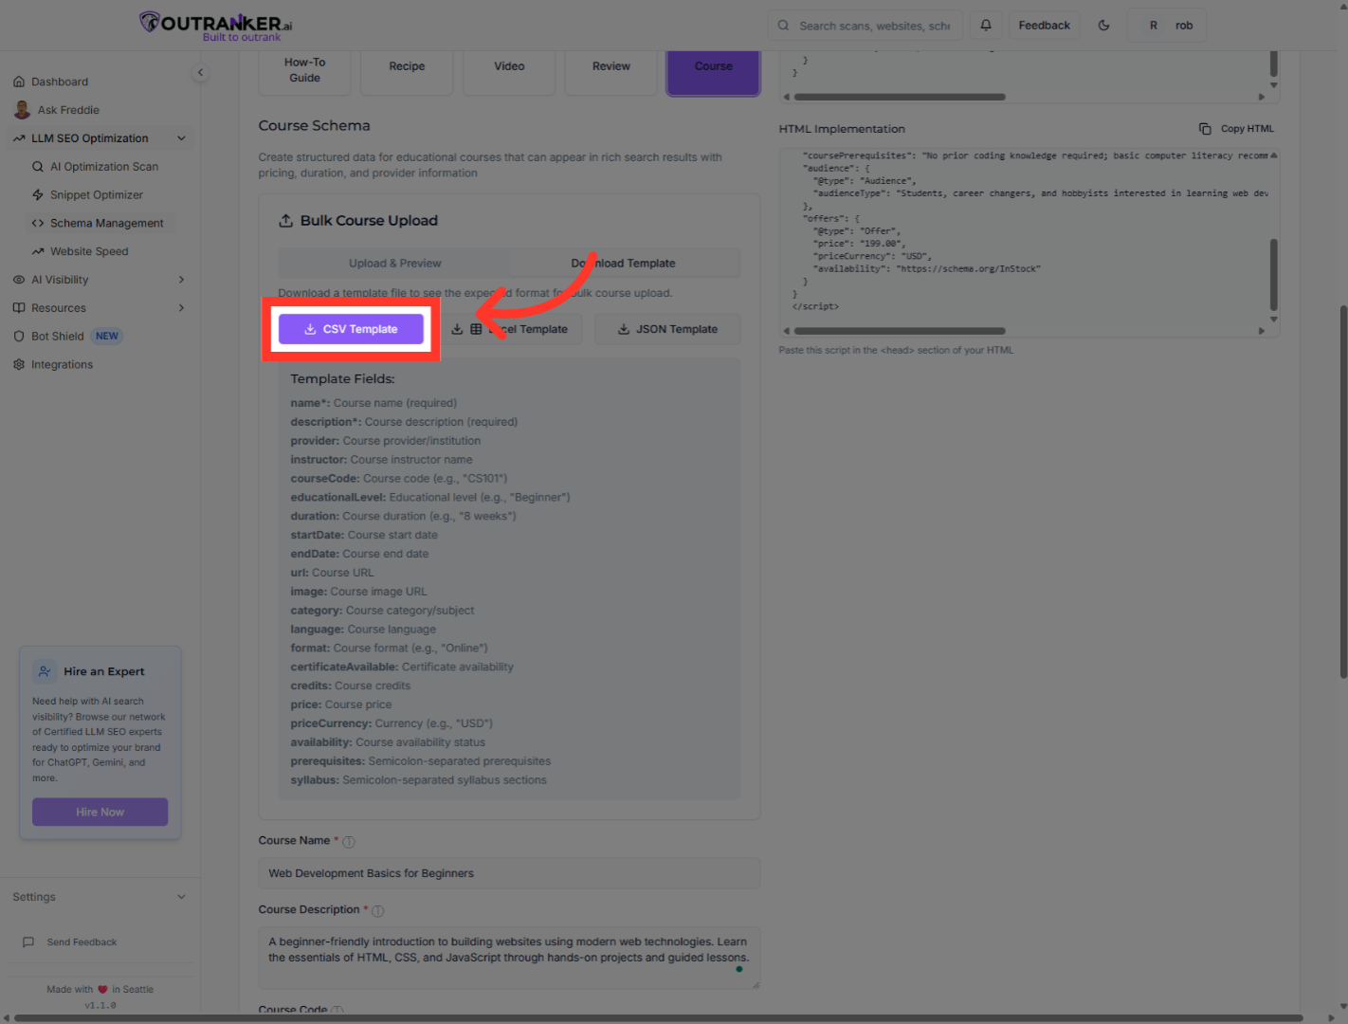The height and width of the screenshot is (1024, 1348).
Task: Click the info icon beside Course Description
Action: 377,909
